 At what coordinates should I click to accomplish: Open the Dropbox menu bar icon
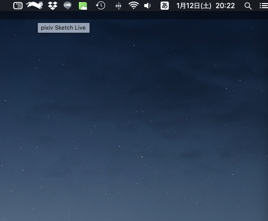tap(53, 6)
